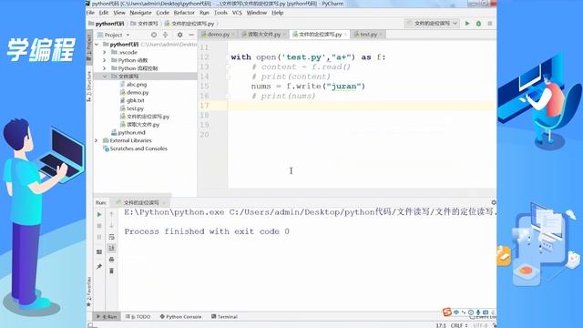Place cursor on editor line 17
This screenshot has width=583, height=328.
point(362,106)
